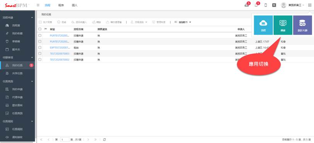Viewport: 314px width, 143px height.
Task: Tick the checkbox for TEST2020070003 row
Action: pos(40,54)
